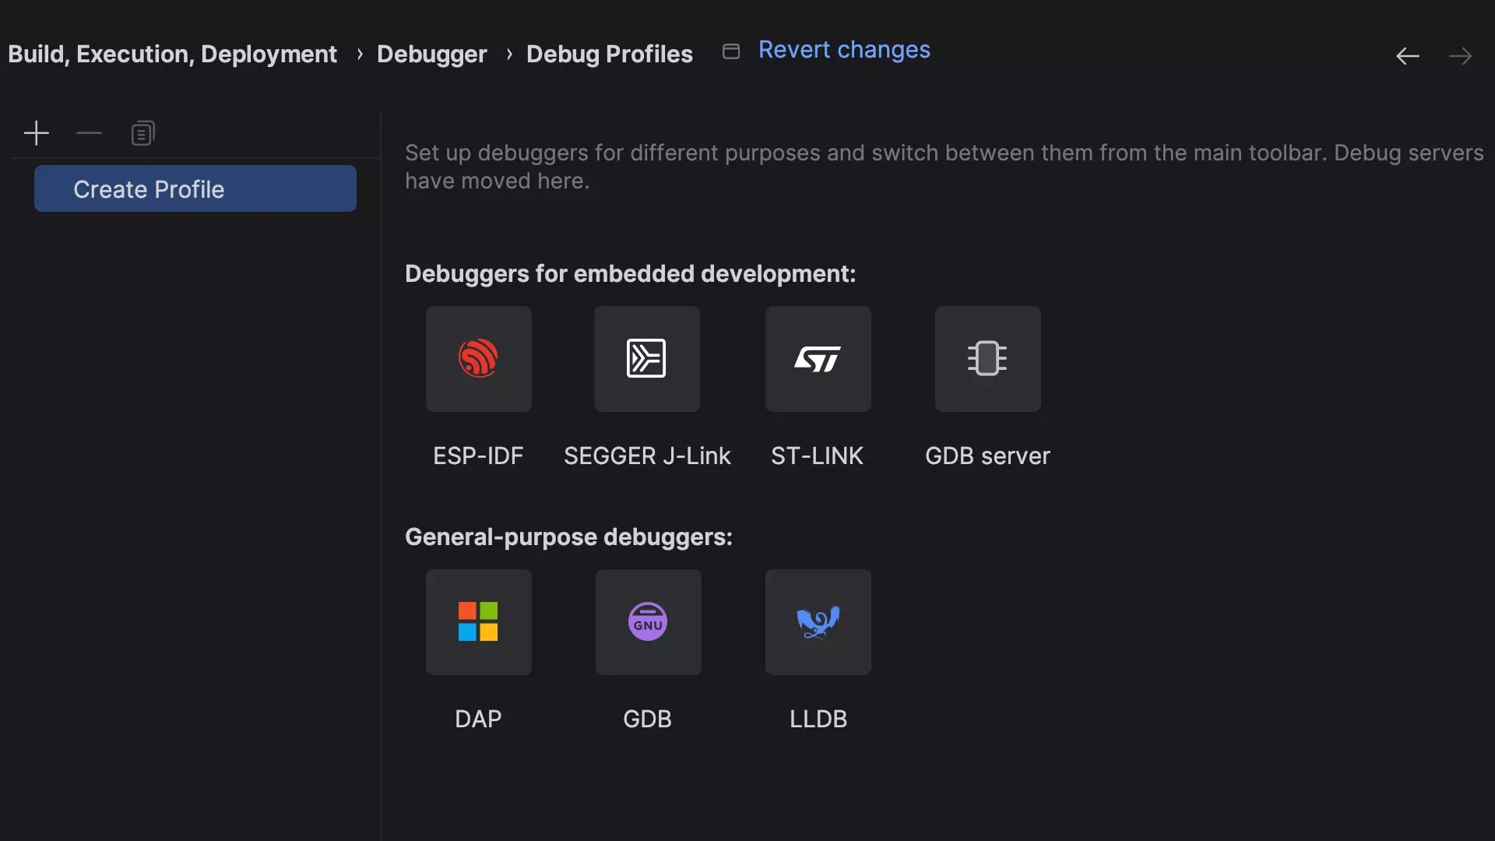Image resolution: width=1495 pixels, height=841 pixels.
Task: Navigate back with left arrow
Action: coord(1408,56)
